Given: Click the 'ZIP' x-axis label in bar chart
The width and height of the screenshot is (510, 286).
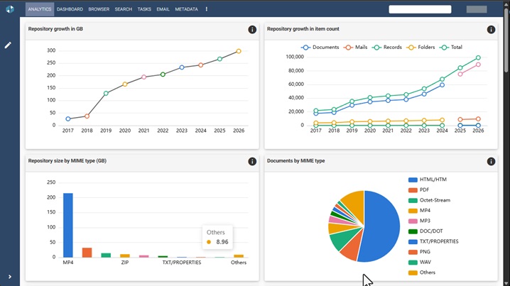Looking at the screenshot, I should pyautogui.click(x=125, y=263).
